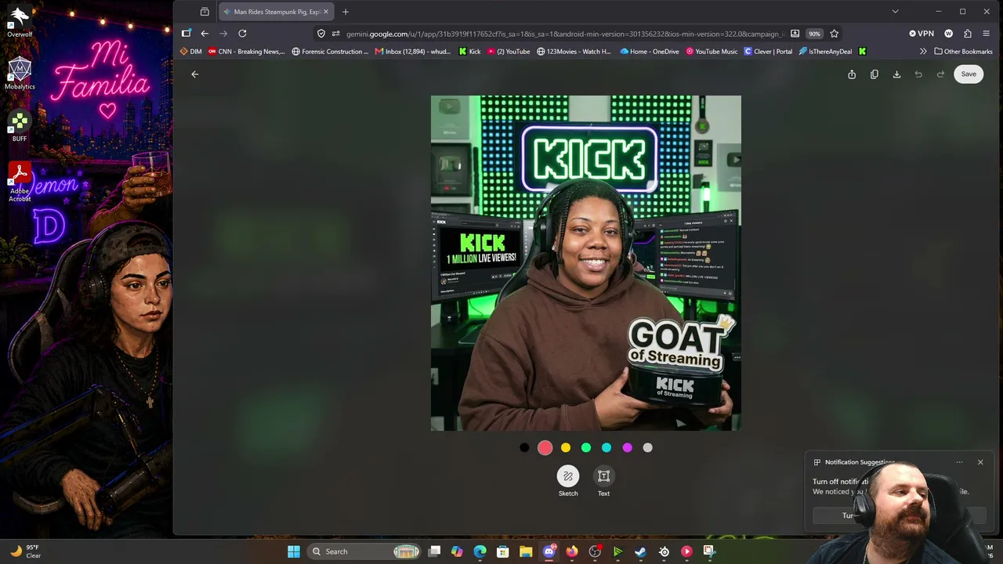The height and width of the screenshot is (564, 1003).
Task: Pick the magenta sketch color
Action: point(627,447)
